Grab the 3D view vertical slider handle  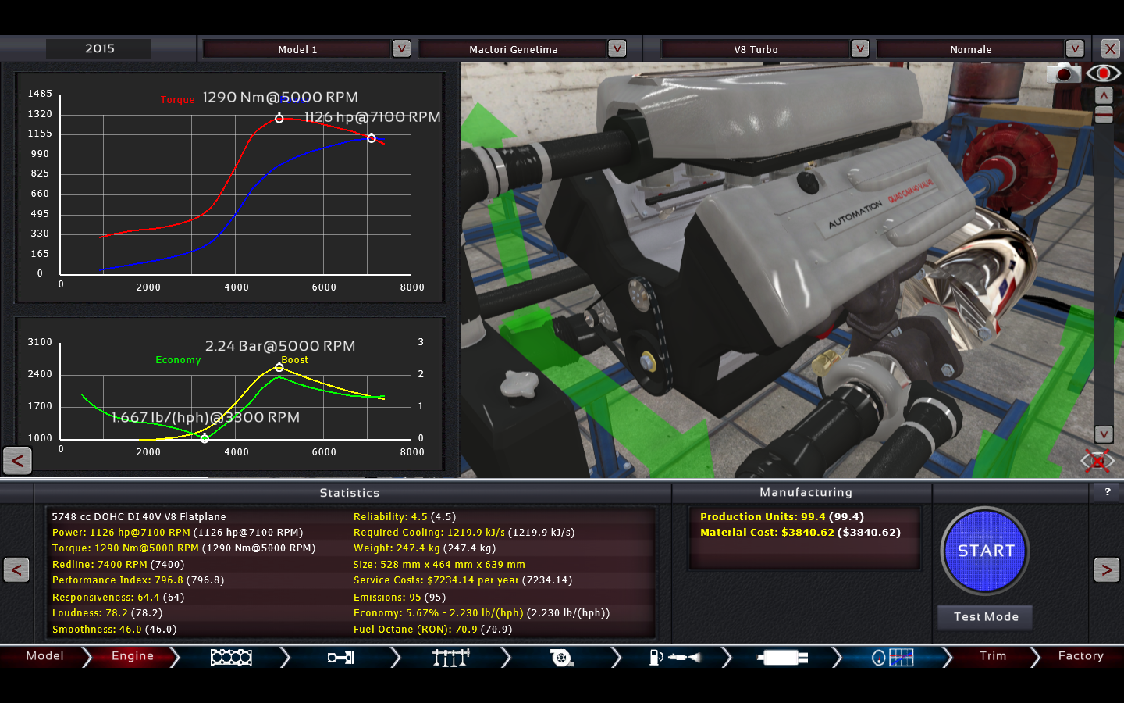(1104, 115)
